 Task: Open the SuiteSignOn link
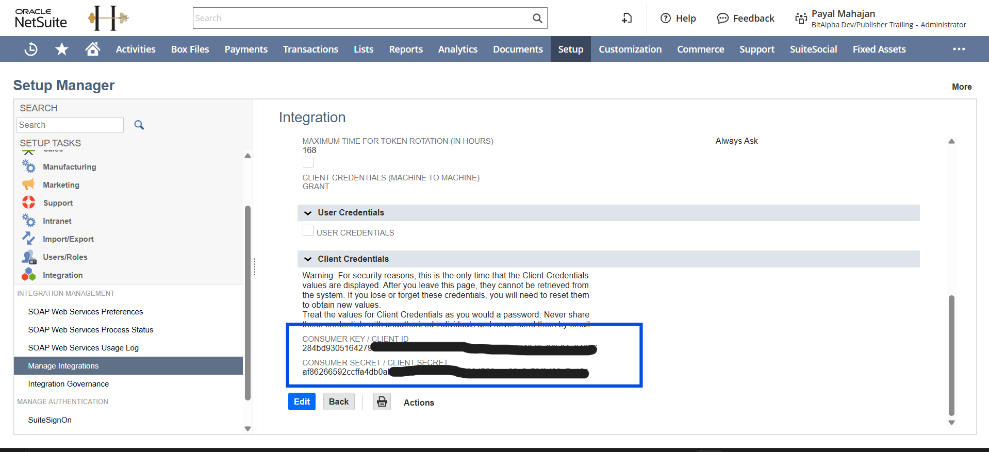[50, 420]
